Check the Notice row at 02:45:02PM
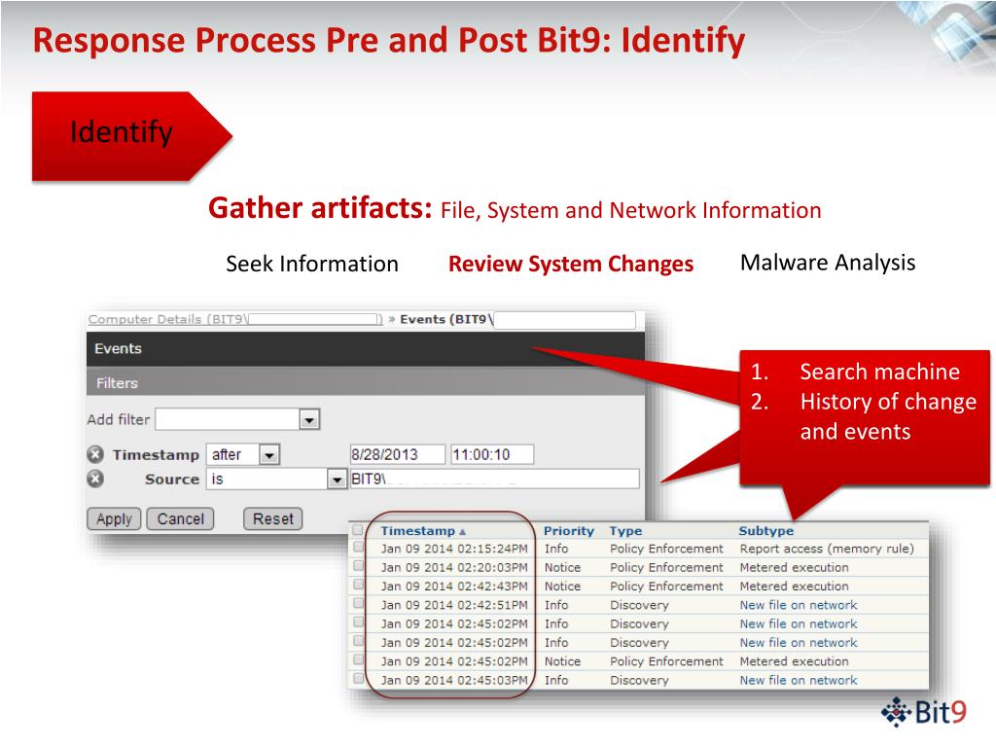Screen dimensions: 996x747 click(358, 660)
